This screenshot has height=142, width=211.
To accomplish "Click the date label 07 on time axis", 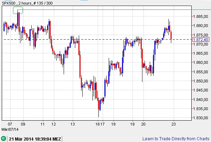I will click(x=10, y=124).
